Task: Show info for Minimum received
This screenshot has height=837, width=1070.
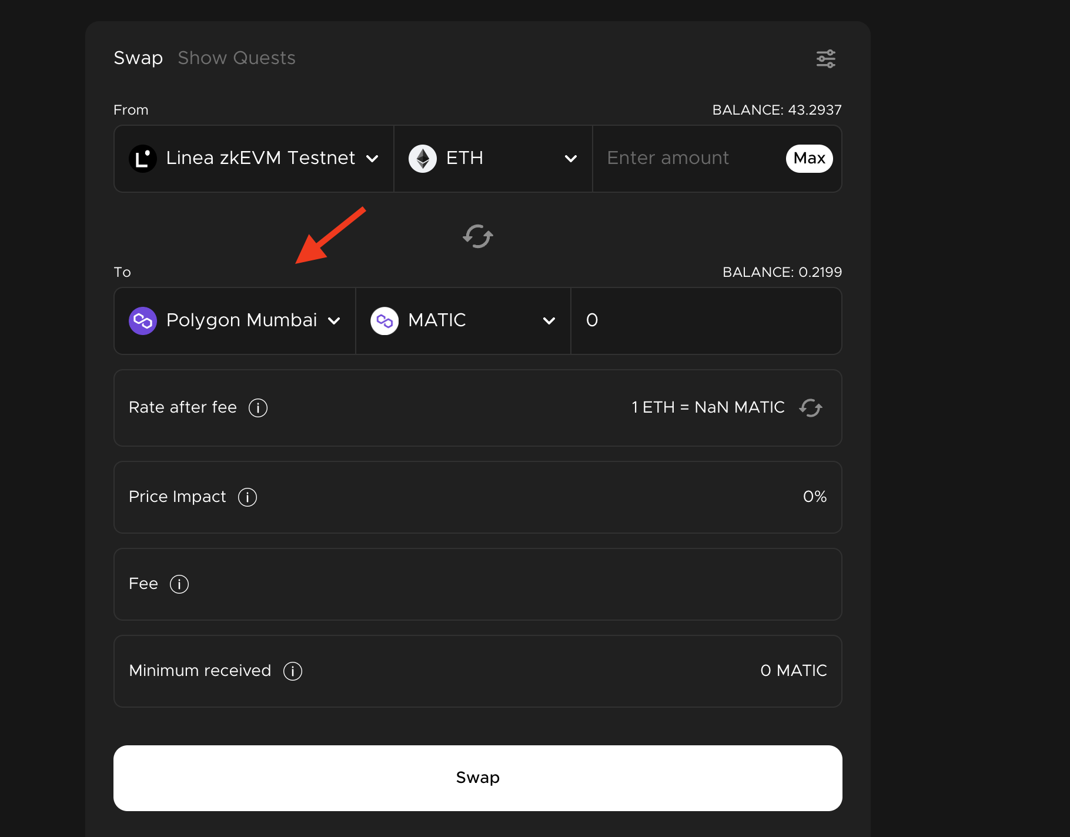Action: 293,671
